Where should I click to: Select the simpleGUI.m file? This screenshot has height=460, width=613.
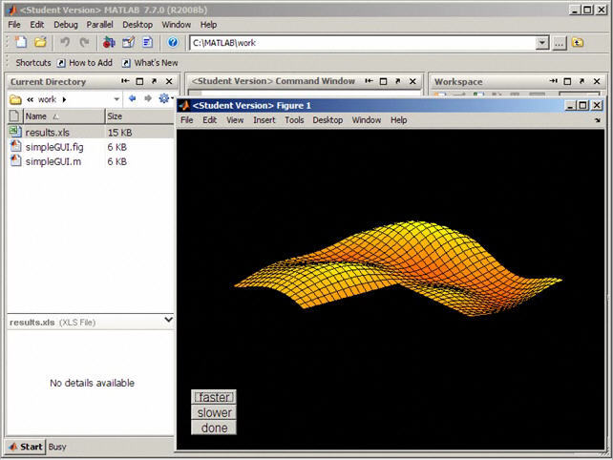[x=91, y=161]
